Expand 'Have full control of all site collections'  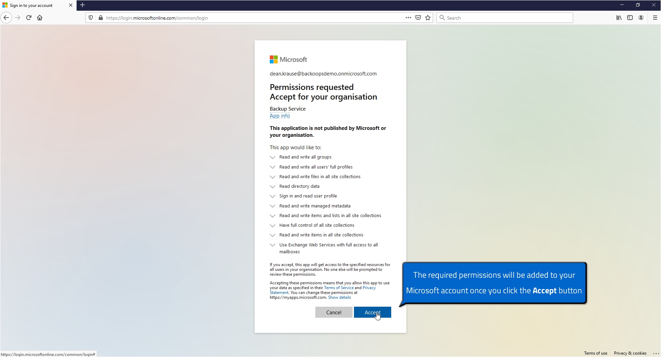(x=273, y=225)
